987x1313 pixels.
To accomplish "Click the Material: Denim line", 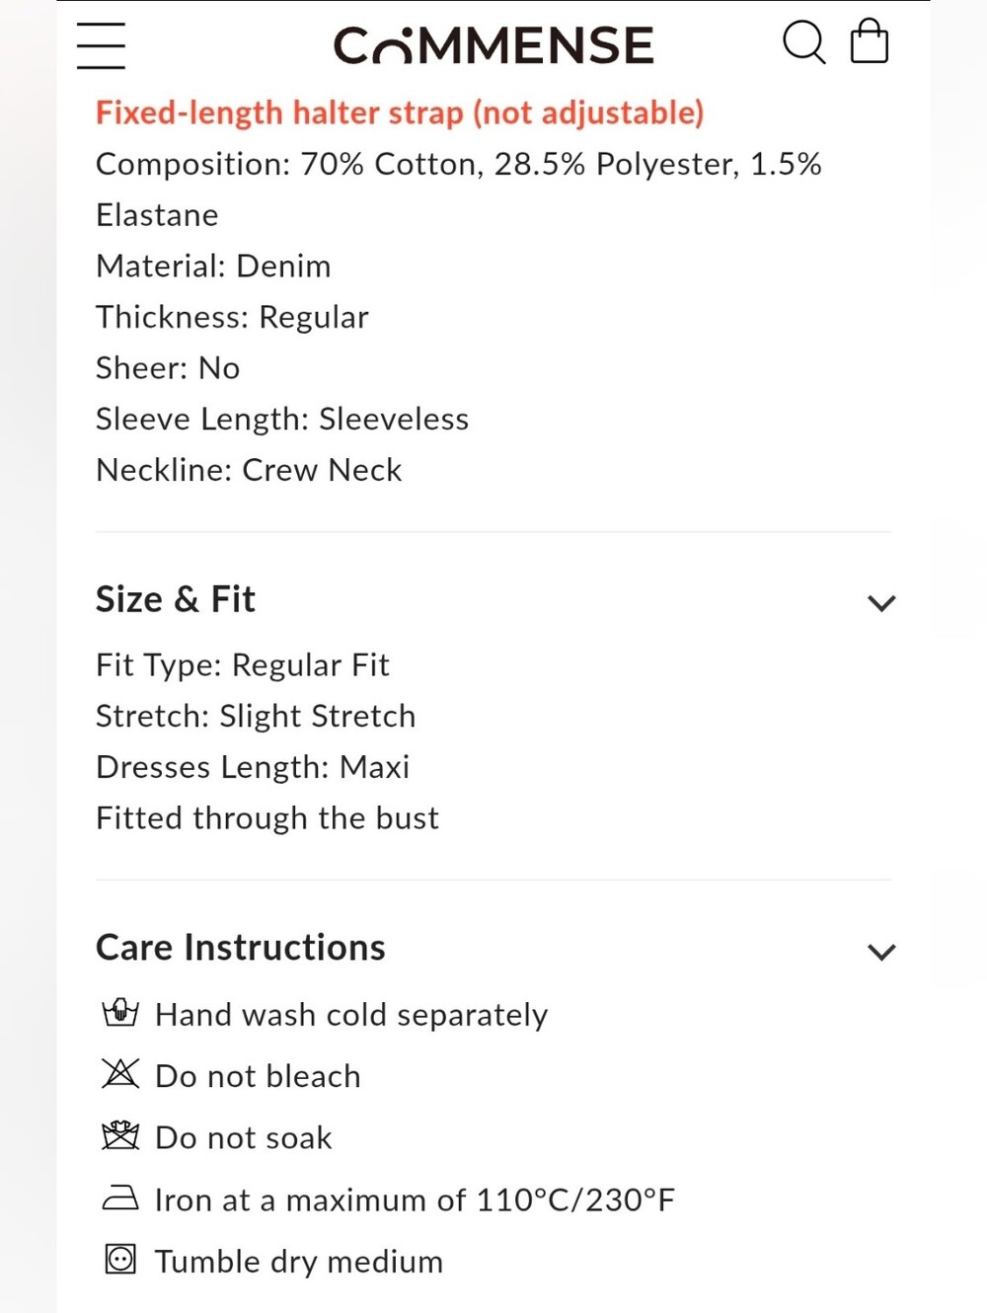I will point(213,267).
